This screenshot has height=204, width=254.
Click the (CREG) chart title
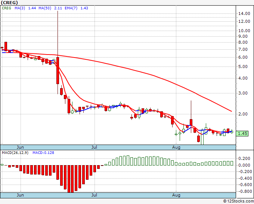click(9, 3)
